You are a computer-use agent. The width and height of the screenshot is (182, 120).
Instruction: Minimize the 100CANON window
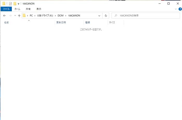[160, 4]
